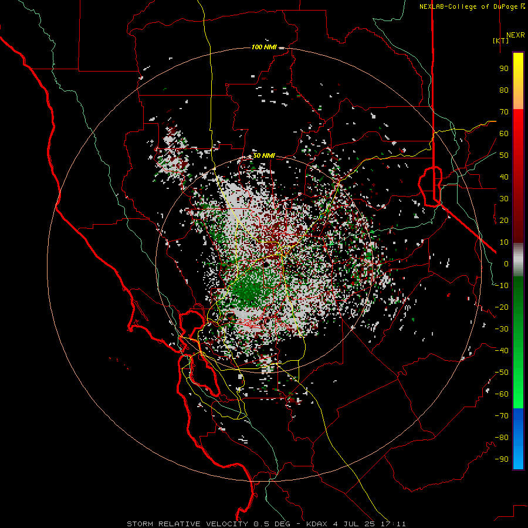Click the 80 value on the velocity scale
The image size is (528, 528).
[504, 90]
